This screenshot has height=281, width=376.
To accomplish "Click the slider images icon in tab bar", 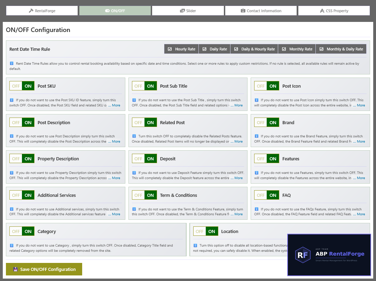I will coord(182,11).
